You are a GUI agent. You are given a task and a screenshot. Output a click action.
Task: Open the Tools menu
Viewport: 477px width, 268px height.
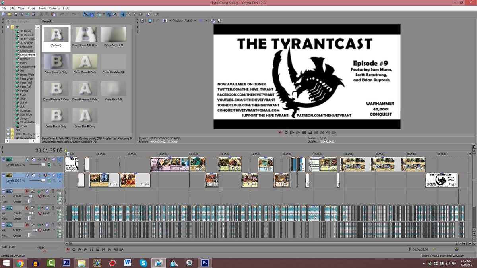click(42, 8)
